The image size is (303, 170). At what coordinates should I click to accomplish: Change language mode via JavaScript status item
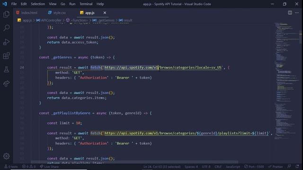point(232,167)
